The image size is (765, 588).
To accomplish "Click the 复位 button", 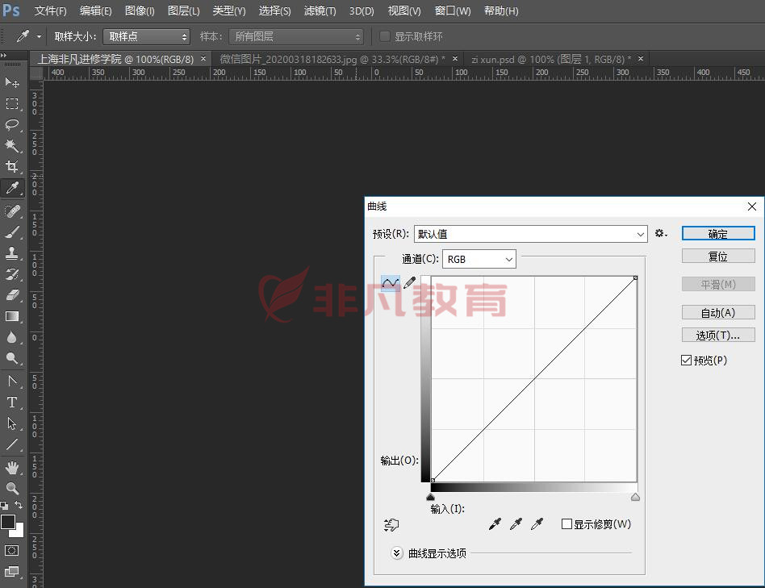I will (x=718, y=256).
